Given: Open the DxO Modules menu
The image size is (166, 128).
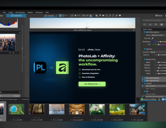Looking at the screenshot, I should point(20,12).
